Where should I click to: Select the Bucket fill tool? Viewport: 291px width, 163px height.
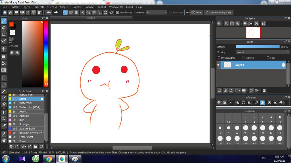(x=3, y=64)
